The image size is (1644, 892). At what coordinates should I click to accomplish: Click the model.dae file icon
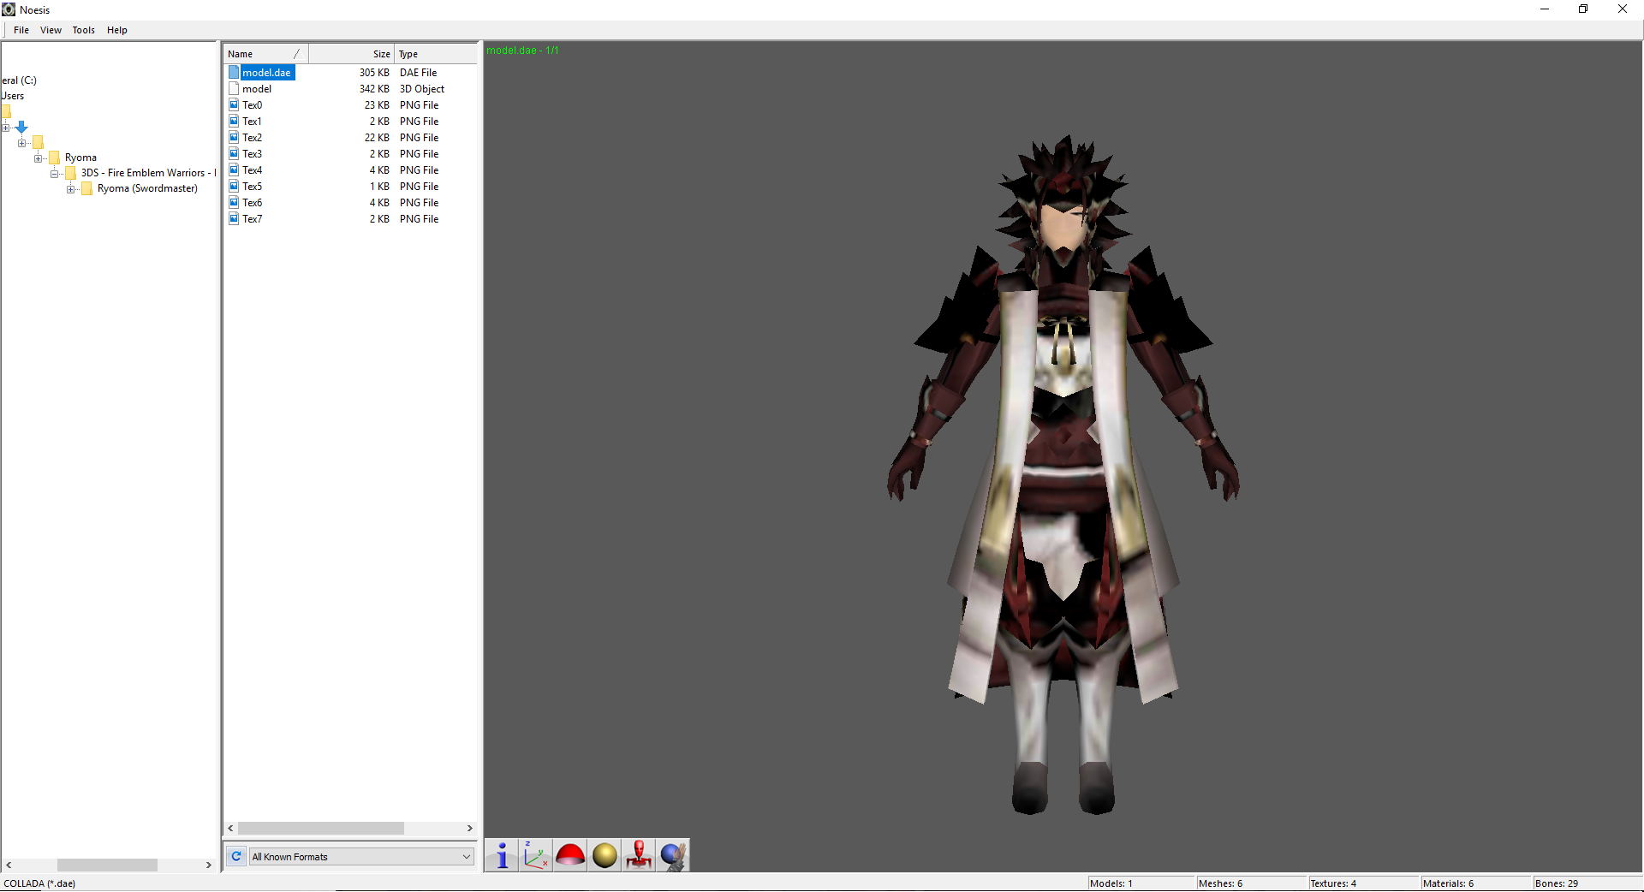234,73
